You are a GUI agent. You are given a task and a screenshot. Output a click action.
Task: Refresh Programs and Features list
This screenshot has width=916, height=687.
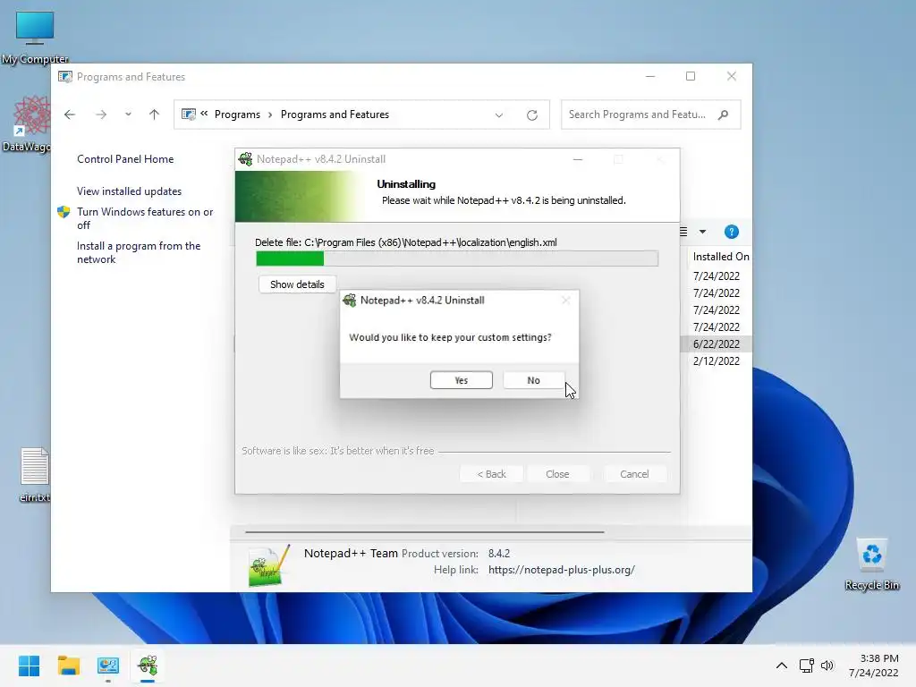(531, 115)
